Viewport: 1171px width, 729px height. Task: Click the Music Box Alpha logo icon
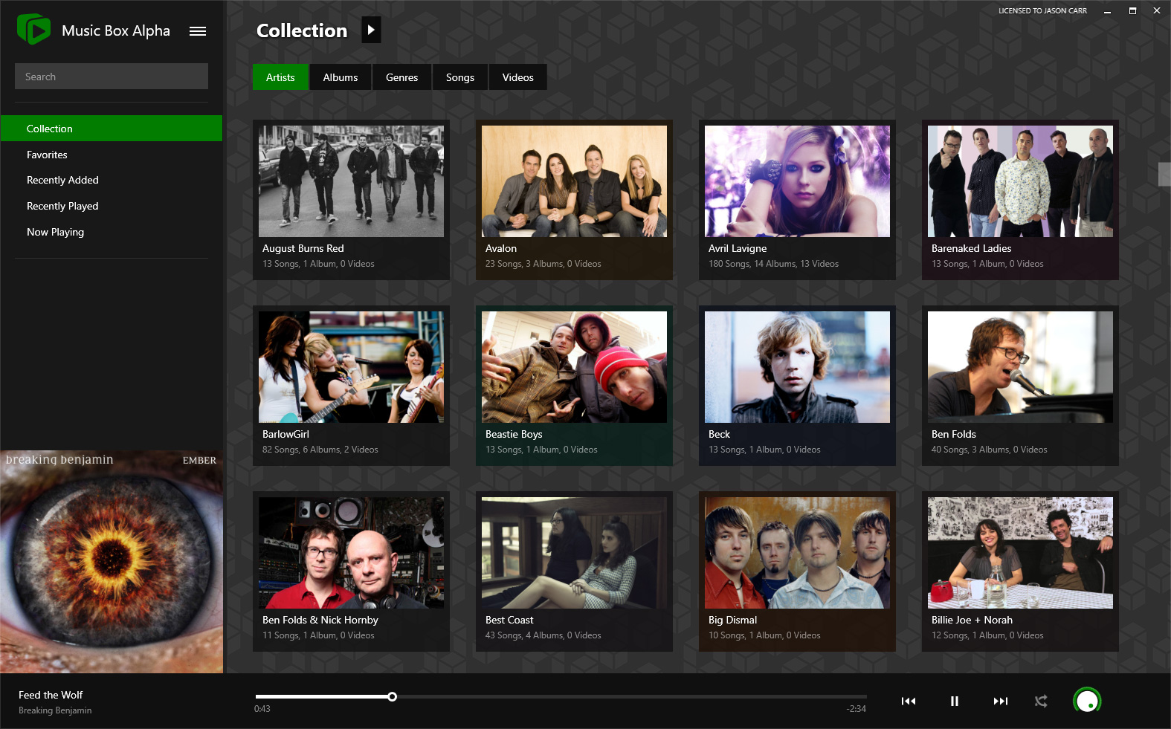coord(33,30)
